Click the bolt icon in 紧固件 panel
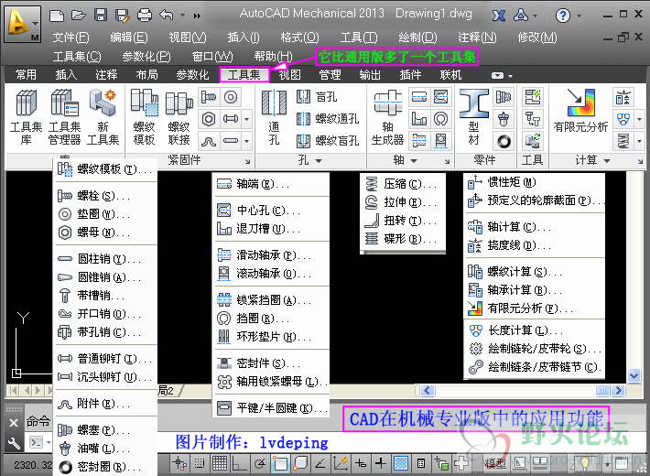Viewport: 650px width, 476px height. click(209, 97)
